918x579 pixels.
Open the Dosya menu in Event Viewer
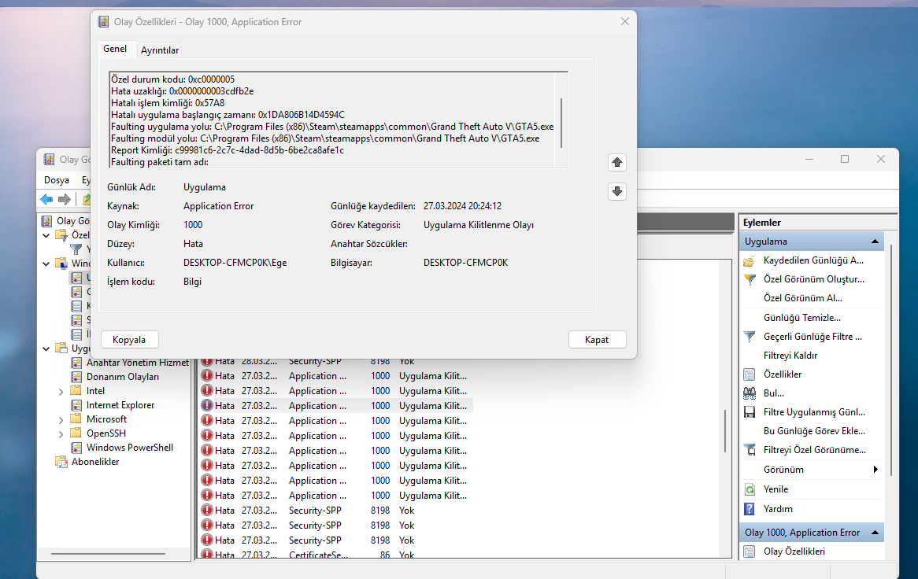click(57, 180)
